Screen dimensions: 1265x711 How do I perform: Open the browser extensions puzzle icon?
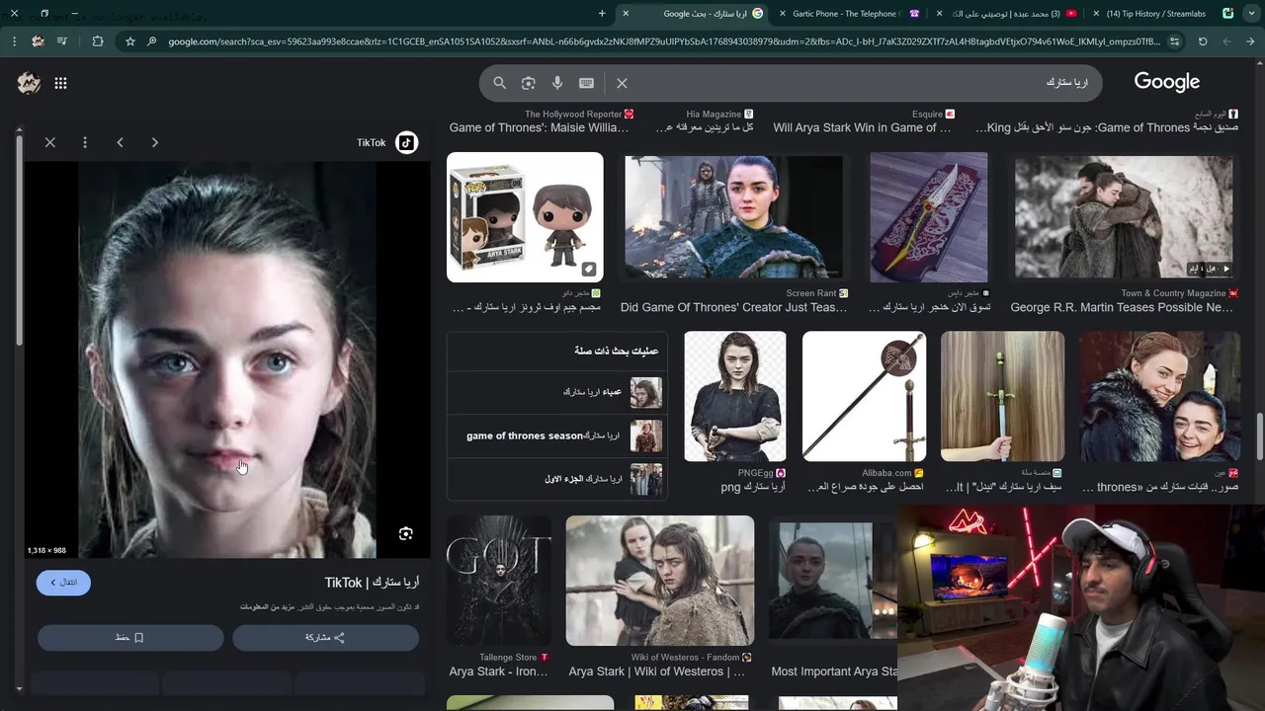pos(97,41)
